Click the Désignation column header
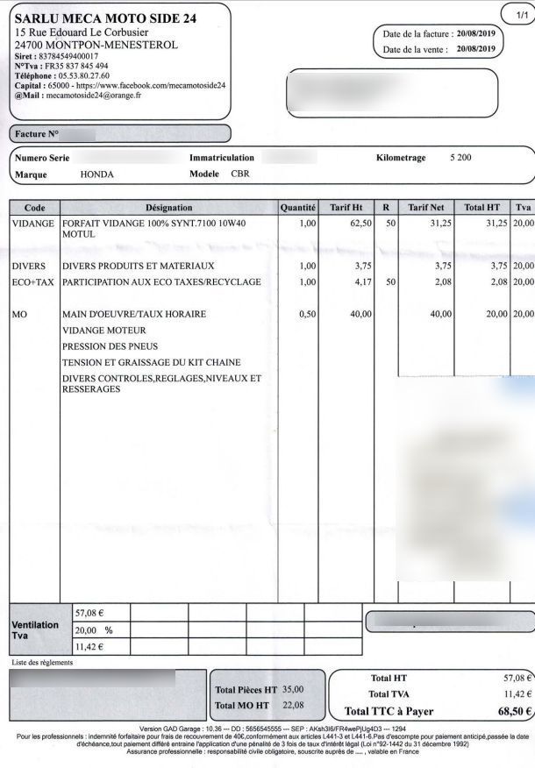The width and height of the screenshot is (535, 768). click(x=168, y=208)
